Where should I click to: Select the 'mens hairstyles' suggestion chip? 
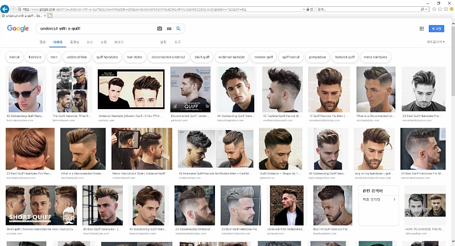(x=375, y=57)
